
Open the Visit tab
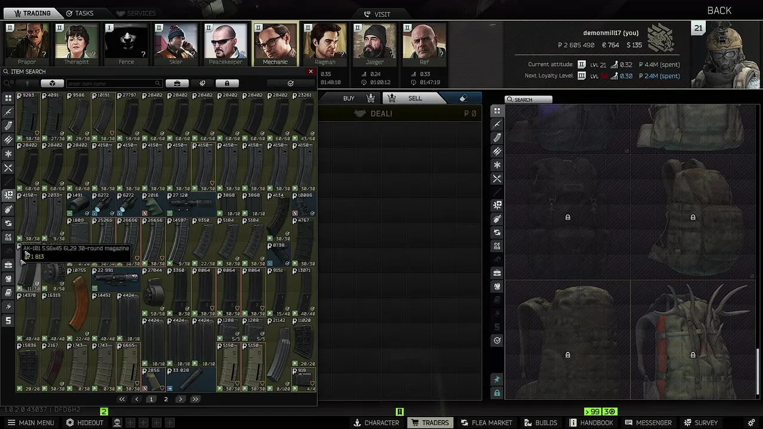(x=377, y=14)
